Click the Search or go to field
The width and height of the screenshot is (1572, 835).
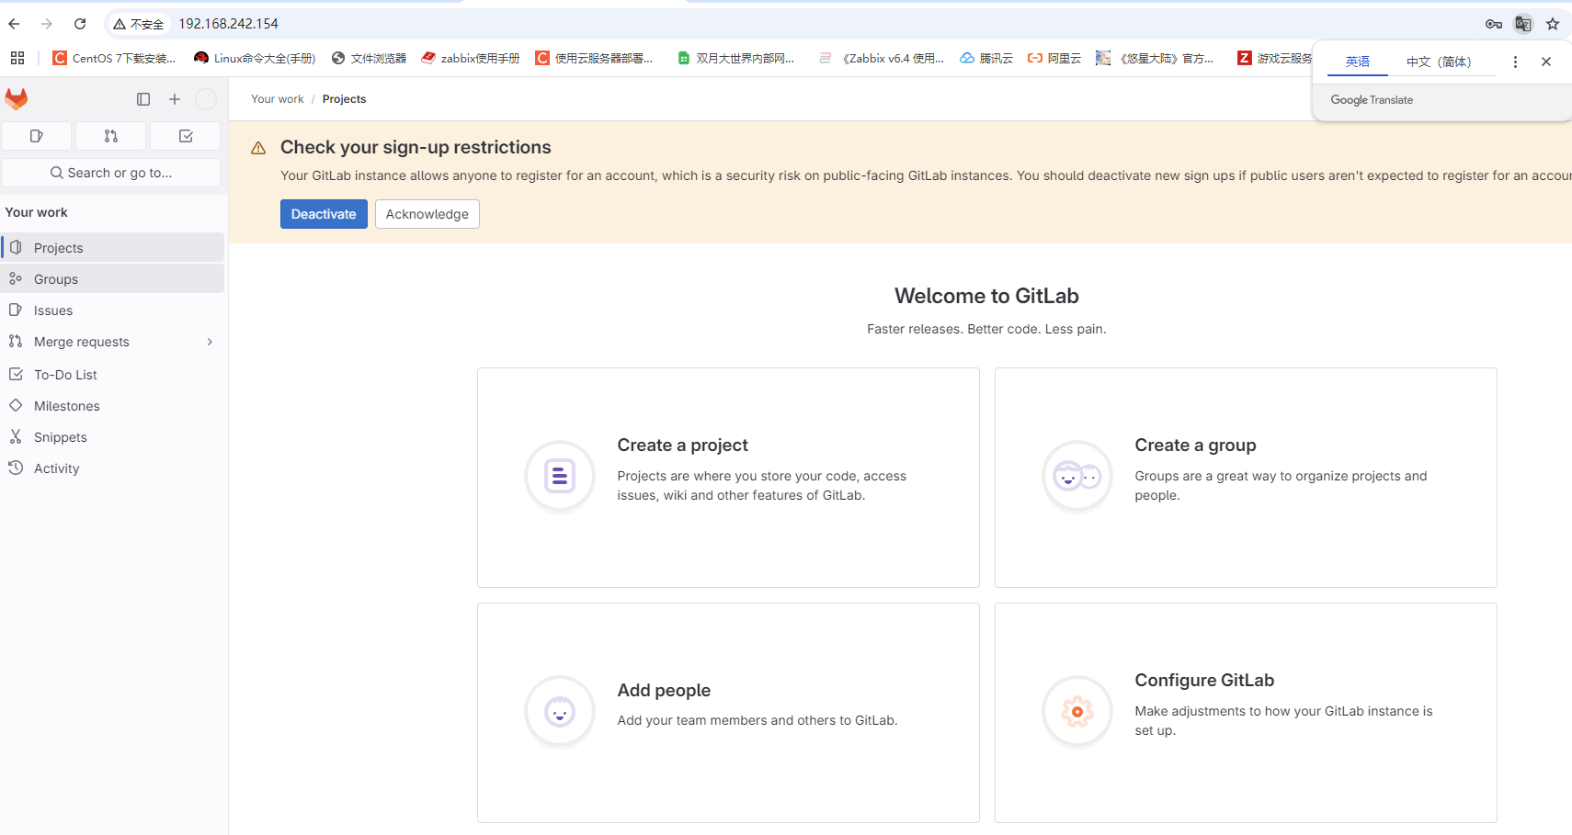[x=111, y=173]
